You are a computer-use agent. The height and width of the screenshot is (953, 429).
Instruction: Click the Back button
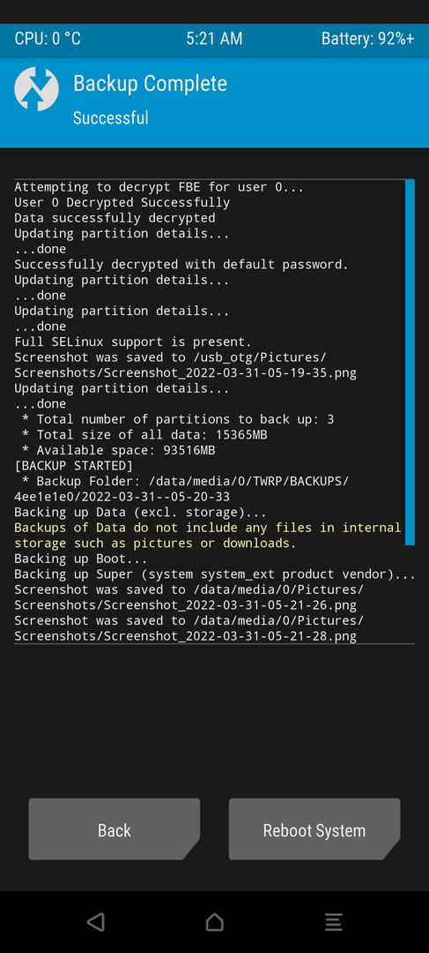pyautogui.click(x=114, y=829)
